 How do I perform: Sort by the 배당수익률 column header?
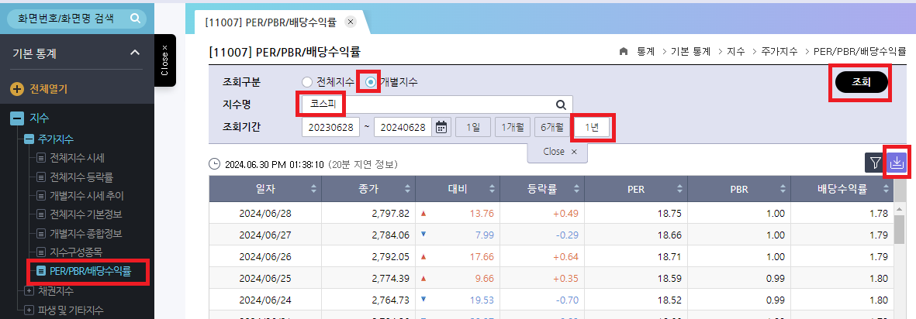pos(842,189)
